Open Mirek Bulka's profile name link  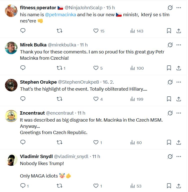tap(33, 45)
